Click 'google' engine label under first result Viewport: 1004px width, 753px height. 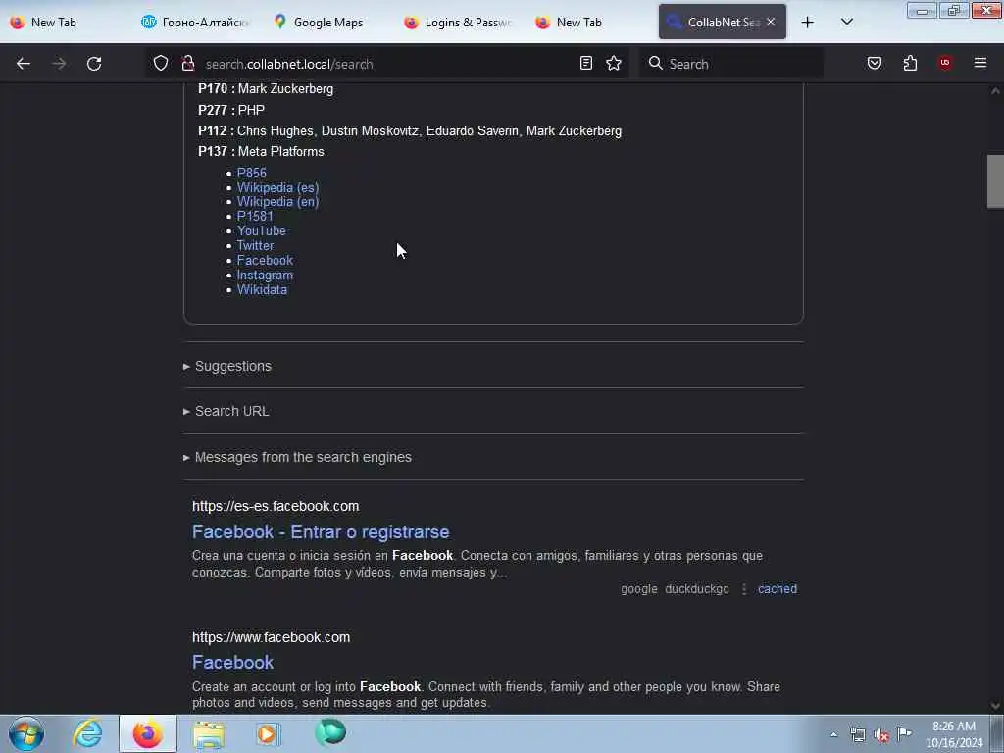pos(639,589)
